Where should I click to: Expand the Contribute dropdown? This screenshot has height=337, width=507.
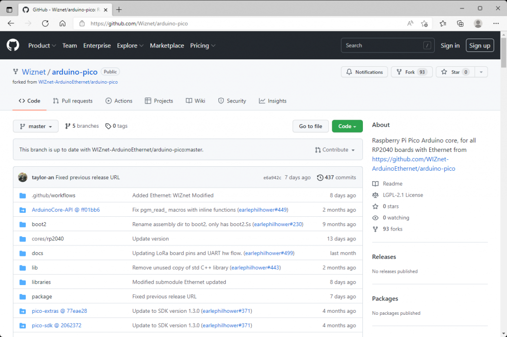[335, 150]
